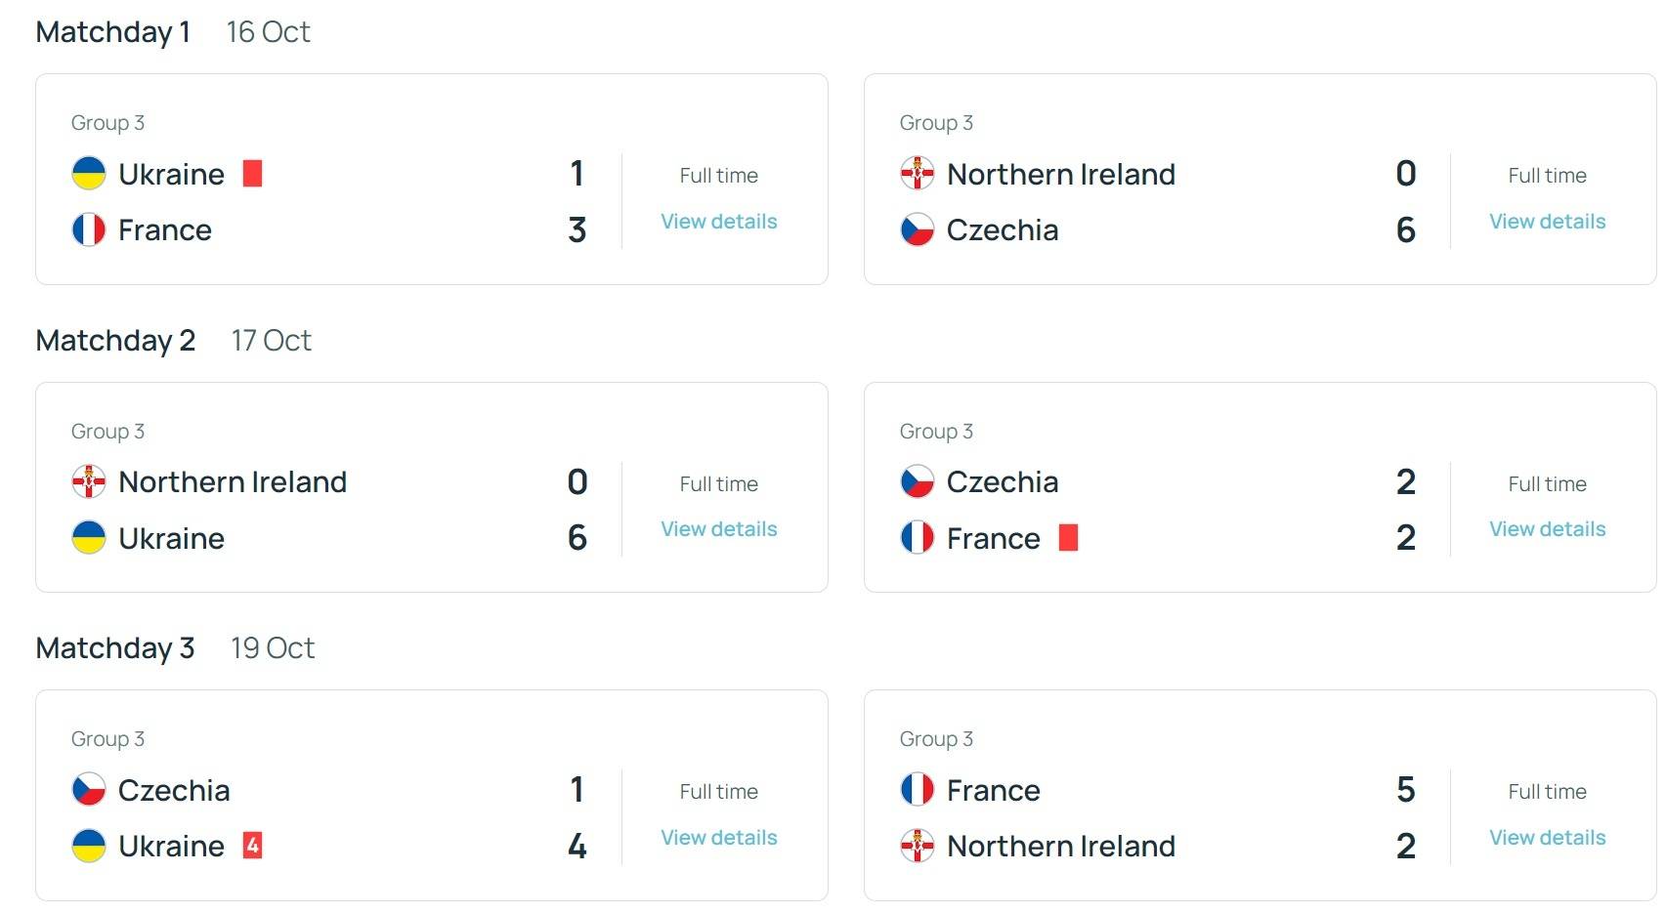View details of Czechia vs France match
The height and width of the screenshot is (913, 1666).
coord(1548,529)
